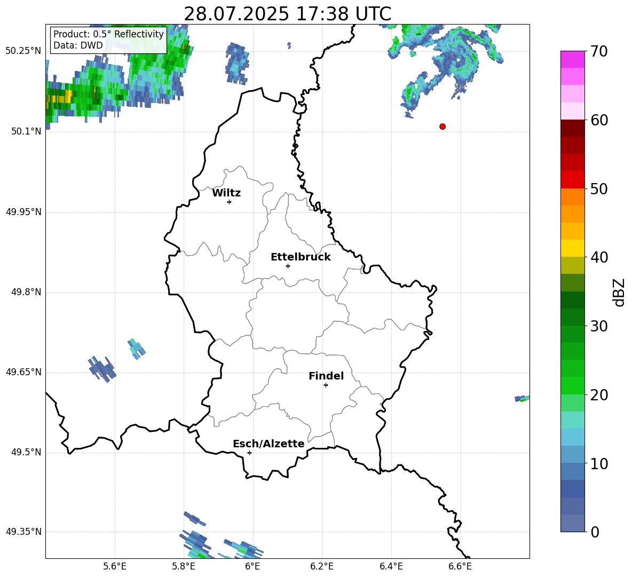
Task: Click the 5.6°E longitude label
Action: click(115, 566)
